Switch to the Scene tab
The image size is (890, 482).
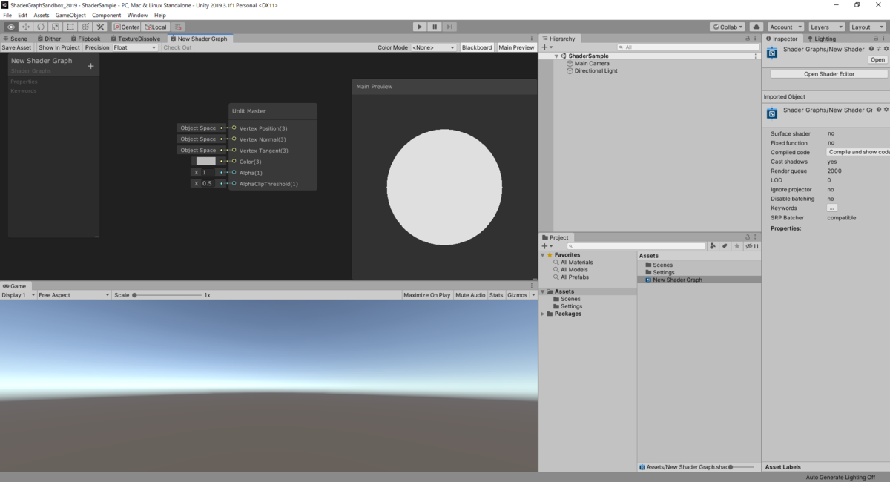coord(15,39)
